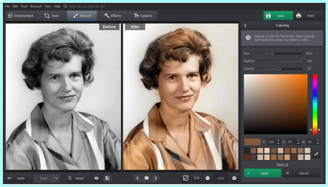
Task: Zoom in with the plus icon
Action: [x=234, y=178]
